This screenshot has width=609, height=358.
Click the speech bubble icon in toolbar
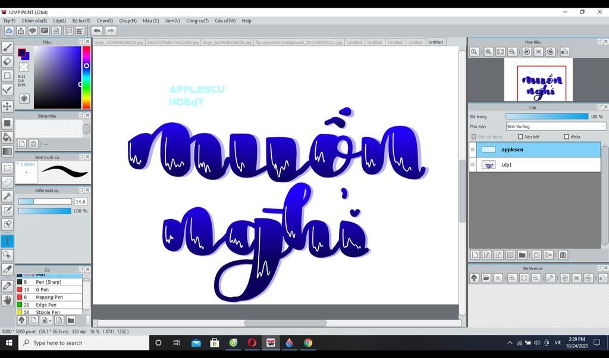[x=33, y=31]
